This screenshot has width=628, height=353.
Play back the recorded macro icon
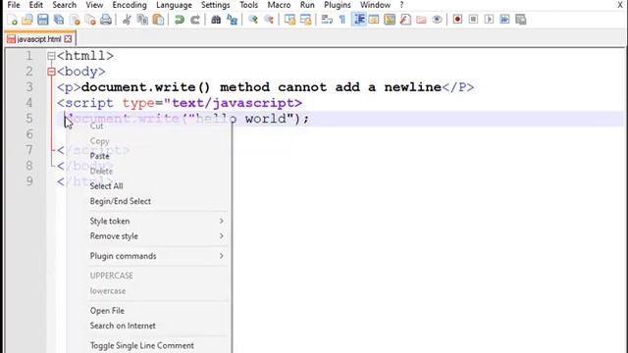click(489, 20)
